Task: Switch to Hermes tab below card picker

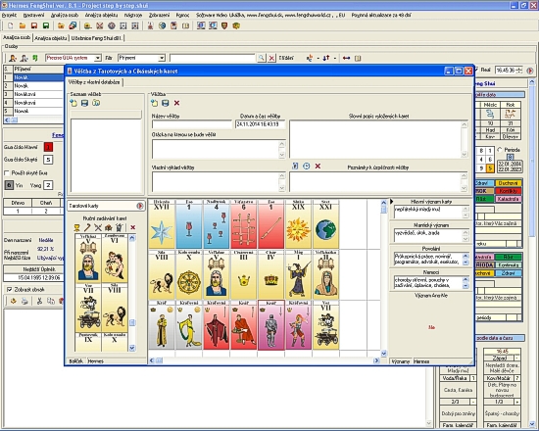Action: (x=96, y=361)
